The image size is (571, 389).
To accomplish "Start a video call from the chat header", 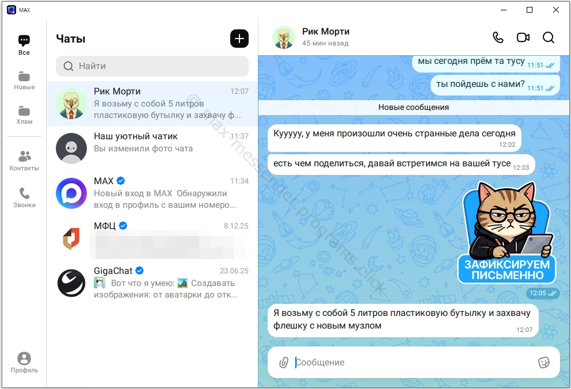I will coord(523,37).
